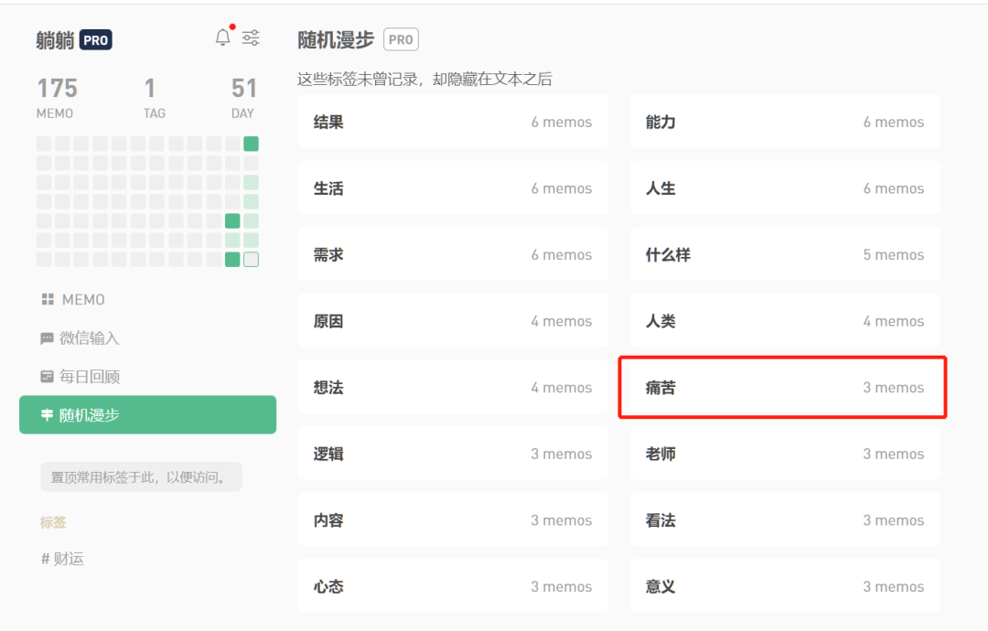Open the 能力 tag card
Image resolution: width=988 pixels, height=631 pixels.
pyautogui.click(x=785, y=122)
